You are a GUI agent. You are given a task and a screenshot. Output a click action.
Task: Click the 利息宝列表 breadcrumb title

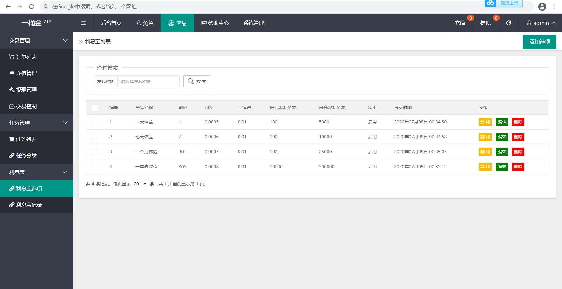pyautogui.click(x=98, y=42)
